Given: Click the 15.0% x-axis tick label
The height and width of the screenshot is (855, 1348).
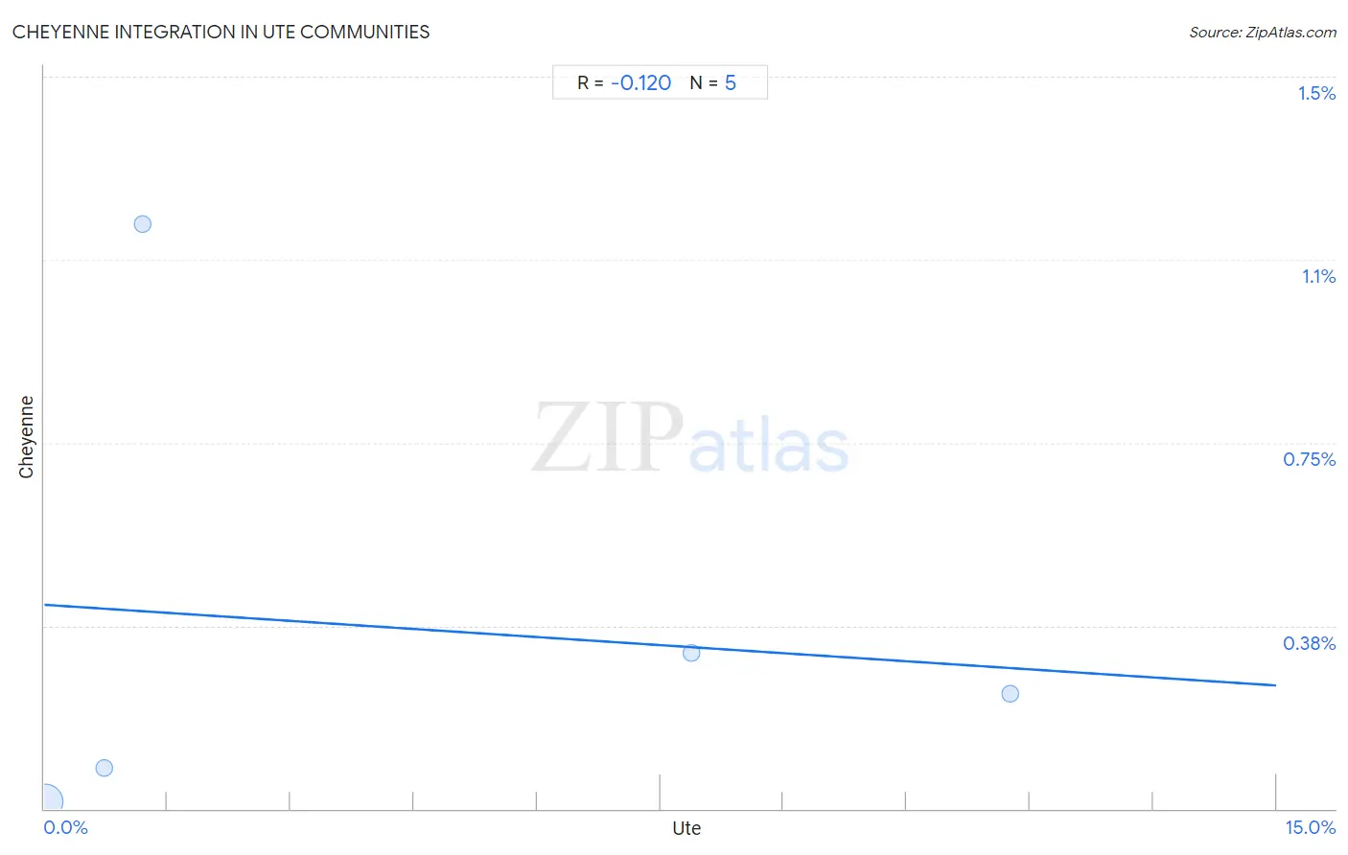Looking at the screenshot, I should coord(1311,827).
